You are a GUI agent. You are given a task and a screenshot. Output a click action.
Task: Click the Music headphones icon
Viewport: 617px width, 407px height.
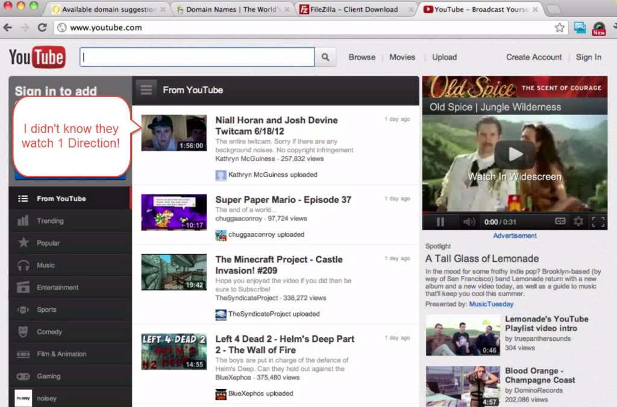click(x=23, y=266)
